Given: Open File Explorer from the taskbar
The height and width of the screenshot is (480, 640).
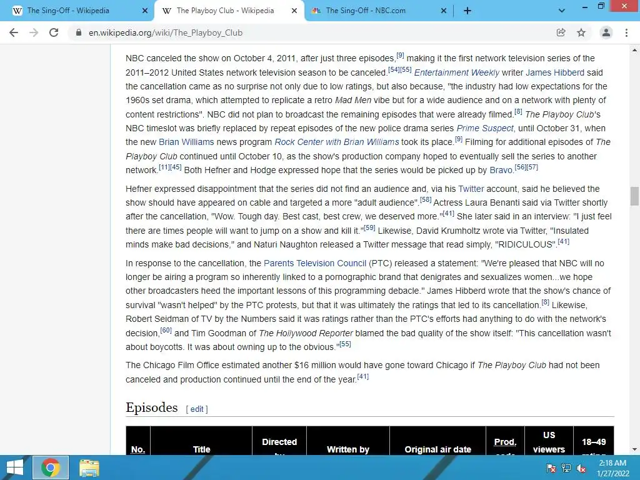Looking at the screenshot, I should (x=89, y=467).
